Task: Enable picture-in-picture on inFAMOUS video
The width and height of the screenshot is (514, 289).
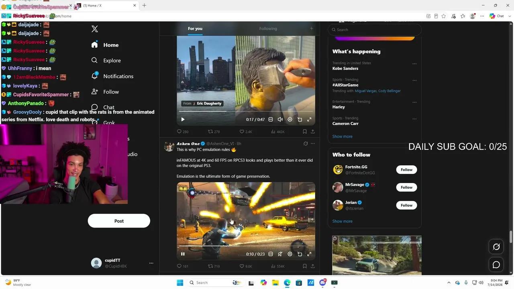Action: click(x=300, y=254)
